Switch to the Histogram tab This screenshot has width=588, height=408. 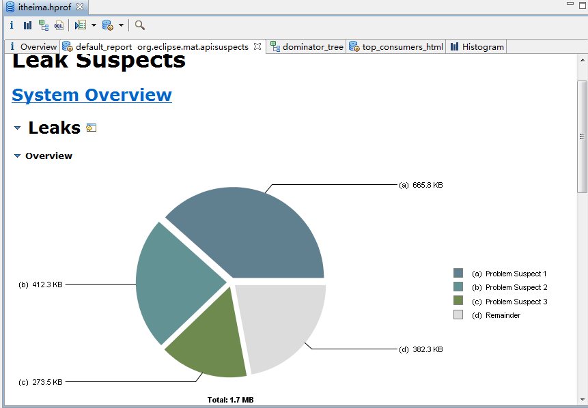[x=477, y=47]
